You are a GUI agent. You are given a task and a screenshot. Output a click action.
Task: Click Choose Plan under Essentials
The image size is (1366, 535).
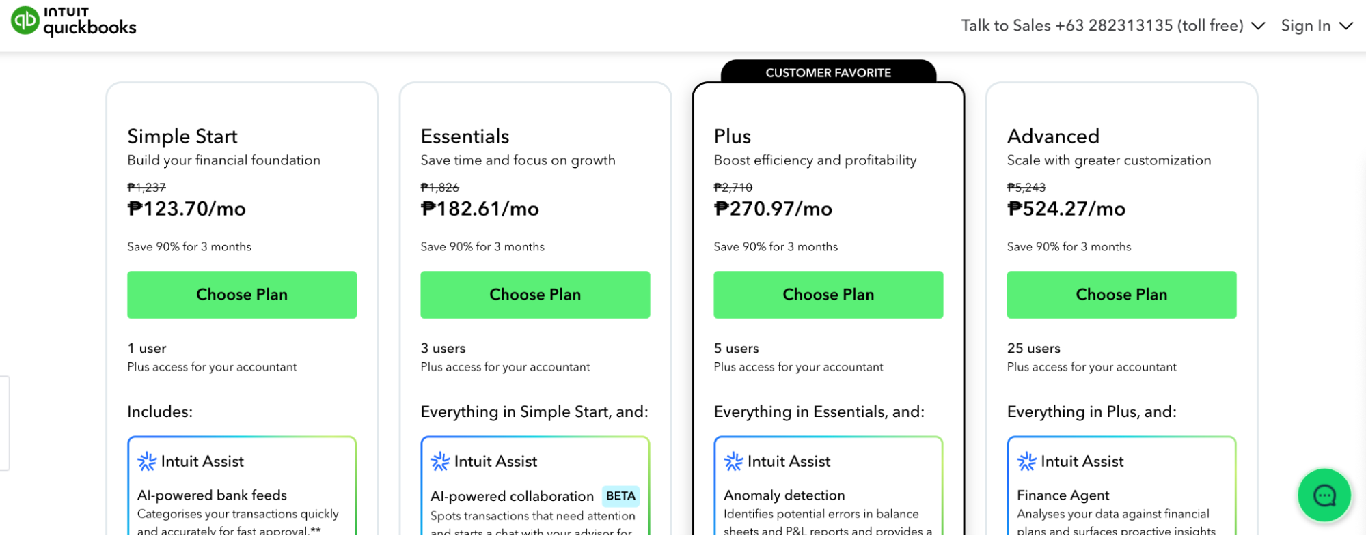pyautogui.click(x=534, y=294)
